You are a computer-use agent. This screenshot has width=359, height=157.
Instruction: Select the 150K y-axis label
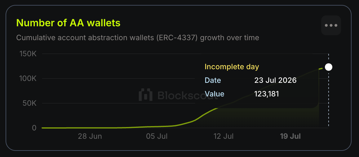point(28,54)
